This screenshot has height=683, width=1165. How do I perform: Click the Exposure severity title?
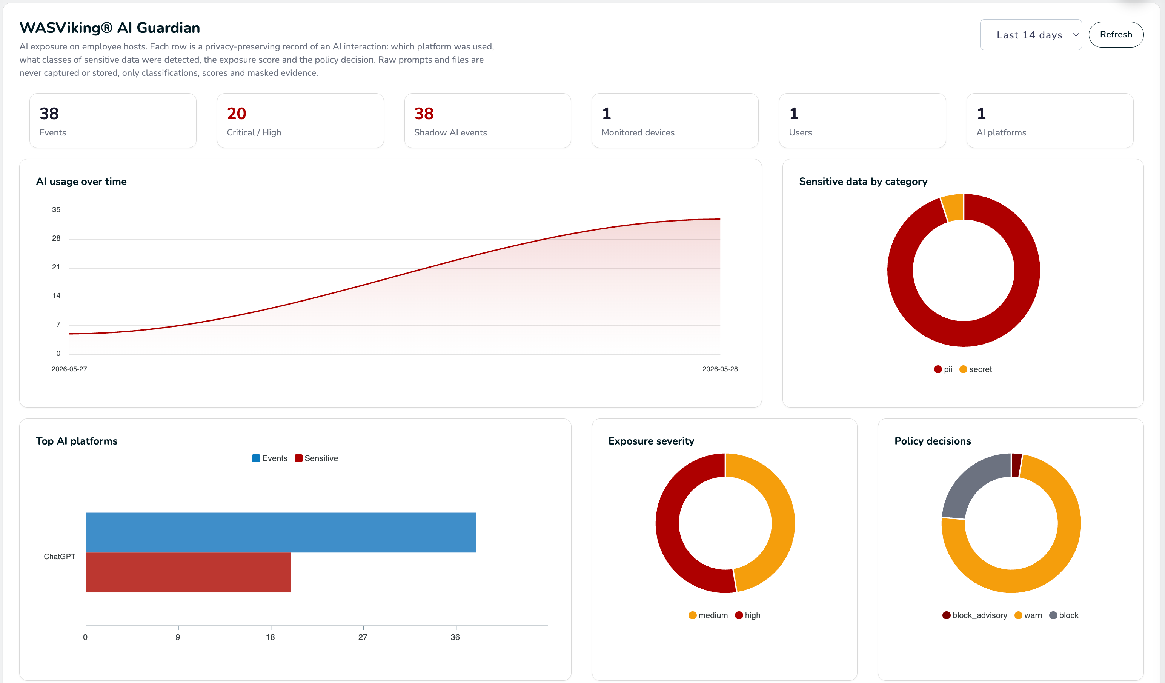pos(651,441)
